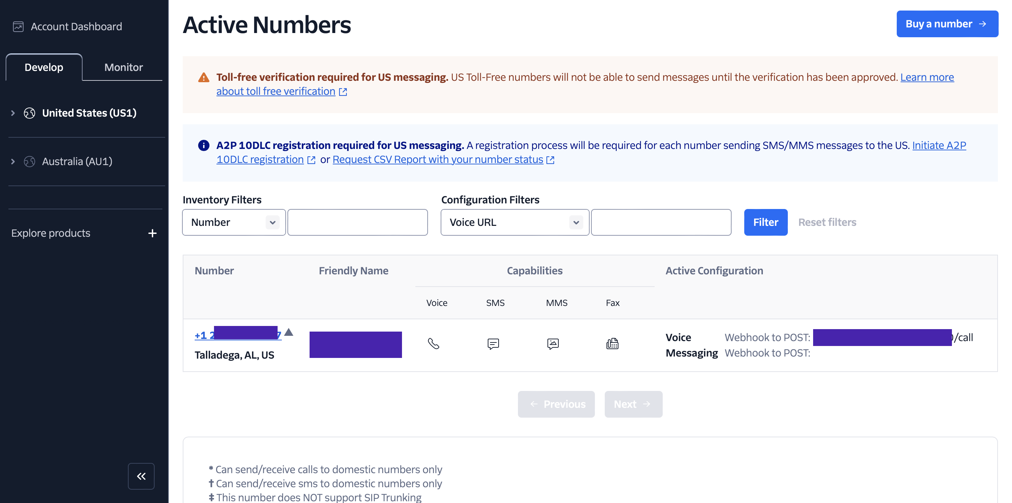Switch to the Monitor tab
Viewport: 1012px width, 503px height.
(x=123, y=67)
